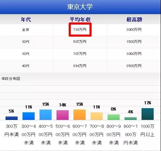Click the 年収分布図 section heading
This screenshot has height=151, width=161.
pos(11,79)
